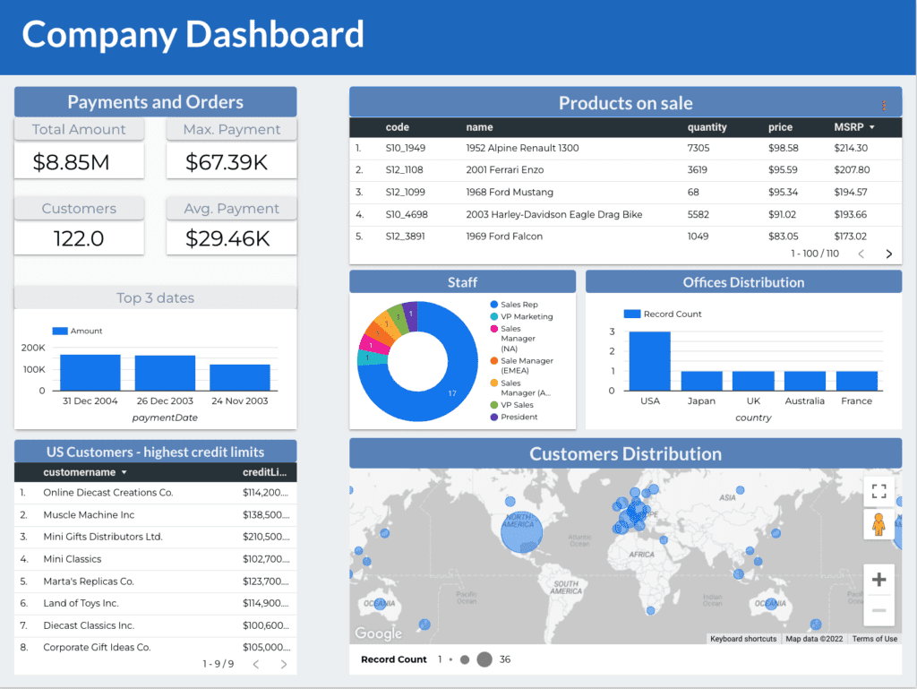Toggle VP Marketing legend entry
The height and width of the screenshot is (689, 917).
tap(521, 316)
